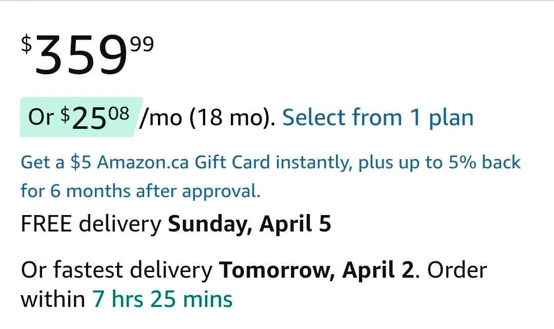Click the word 'delivery' after FREE
The image size is (554, 329).
120,224
